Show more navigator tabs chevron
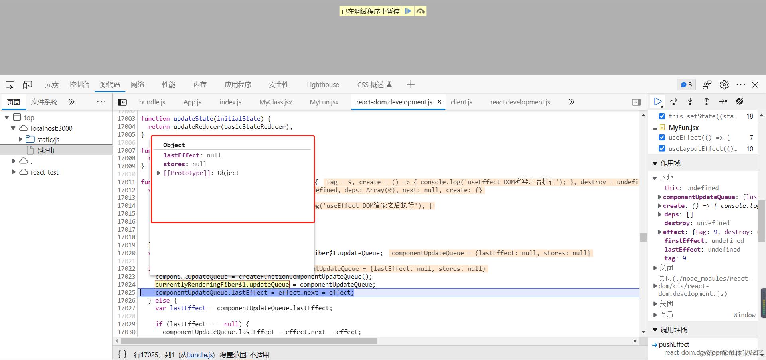Viewport: 766px width, 360px height. 72,102
